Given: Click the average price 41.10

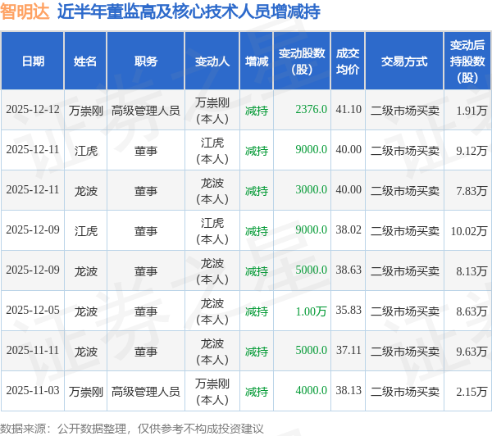Looking at the screenshot, I should click(348, 110).
